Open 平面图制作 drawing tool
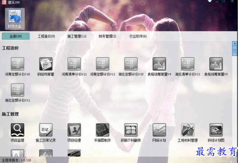Screen dimensions: 240x163 tap(103, 130)
